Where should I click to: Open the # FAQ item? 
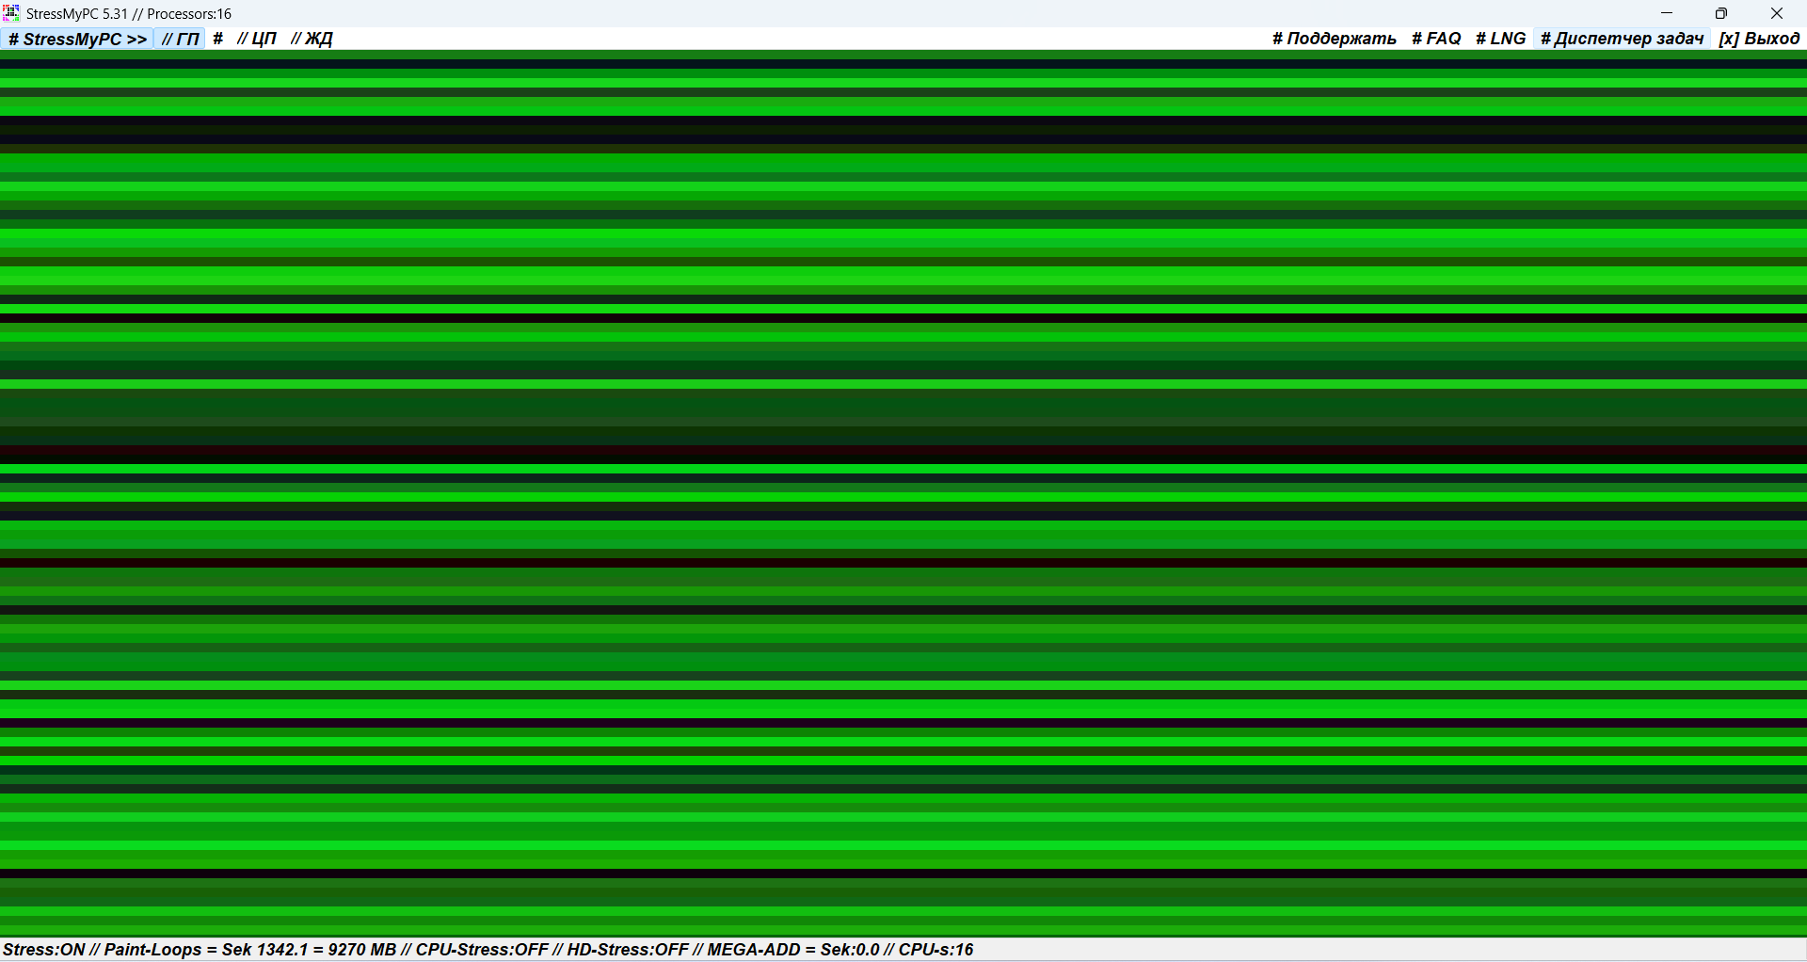pos(1436,39)
